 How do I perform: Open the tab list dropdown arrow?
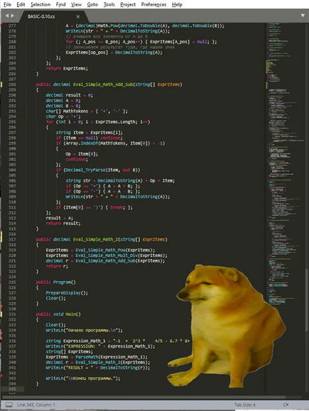pyautogui.click(x=303, y=15)
